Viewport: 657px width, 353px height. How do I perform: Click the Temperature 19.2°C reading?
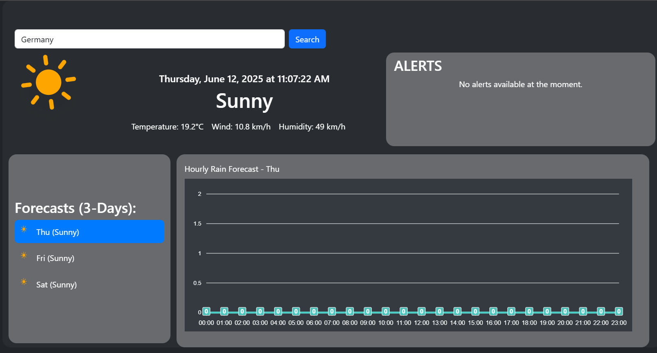click(x=167, y=127)
